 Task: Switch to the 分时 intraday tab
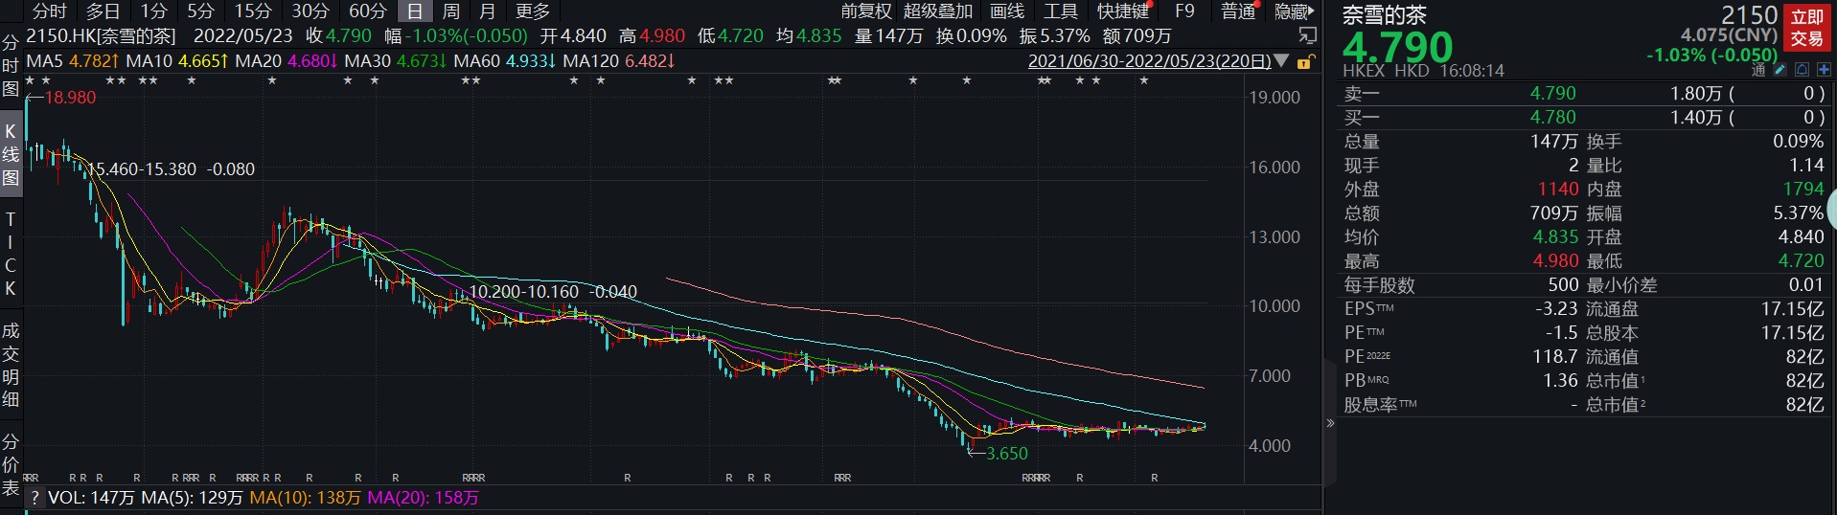pos(50,11)
